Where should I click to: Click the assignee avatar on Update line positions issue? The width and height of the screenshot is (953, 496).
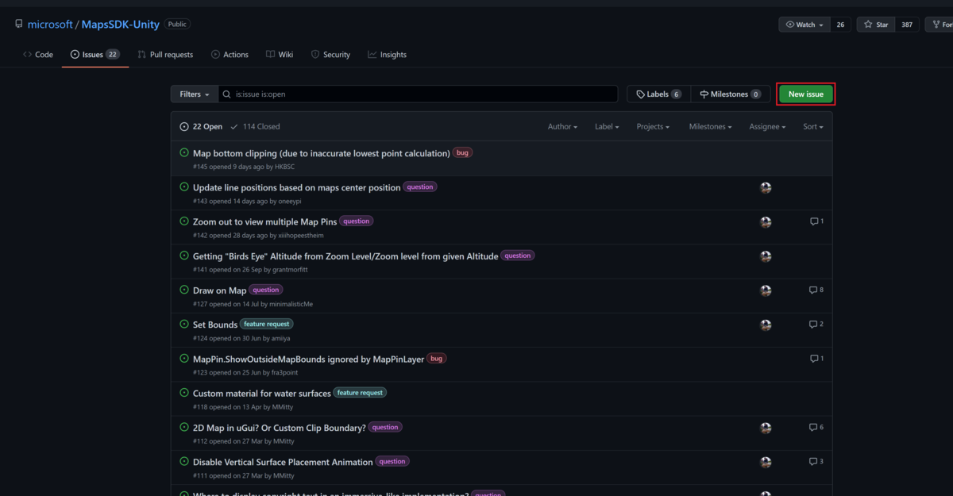(766, 188)
